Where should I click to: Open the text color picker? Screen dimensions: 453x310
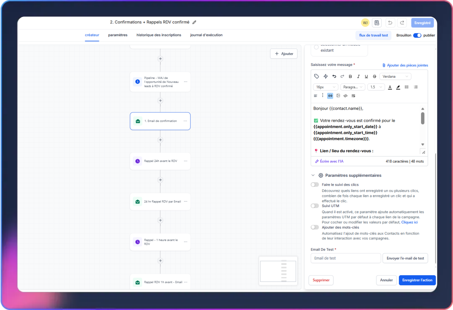[390, 87]
